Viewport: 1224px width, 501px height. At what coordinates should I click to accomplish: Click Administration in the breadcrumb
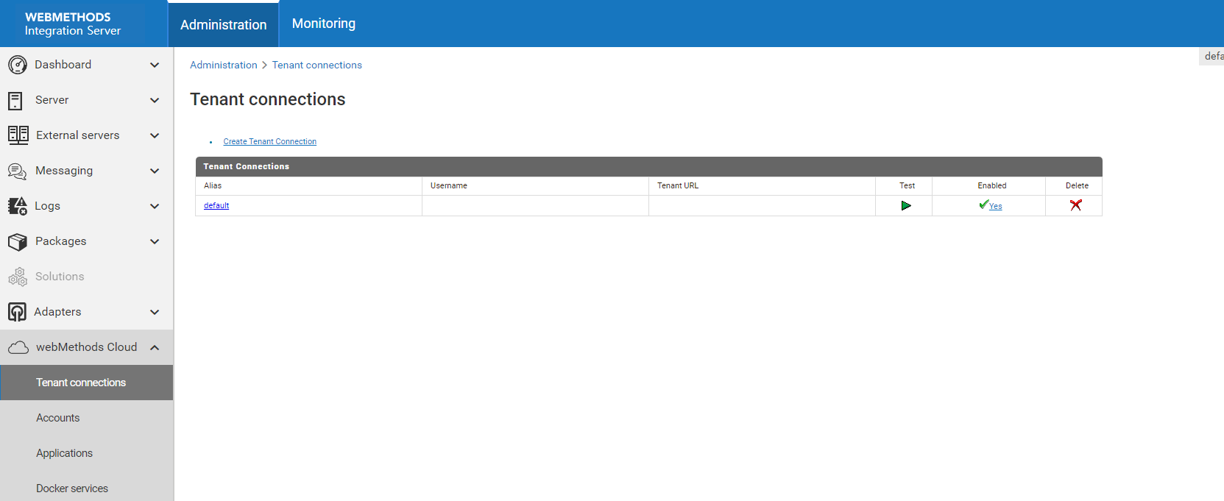pos(224,65)
